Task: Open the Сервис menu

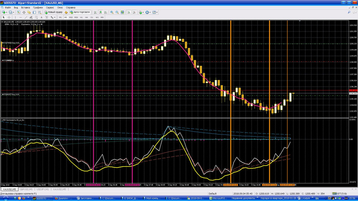Action: 51,8
